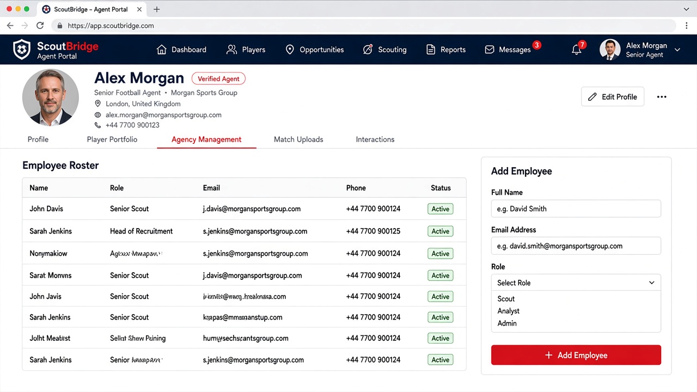Click the Status column header
This screenshot has height=392, width=697.
pos(441,188)
